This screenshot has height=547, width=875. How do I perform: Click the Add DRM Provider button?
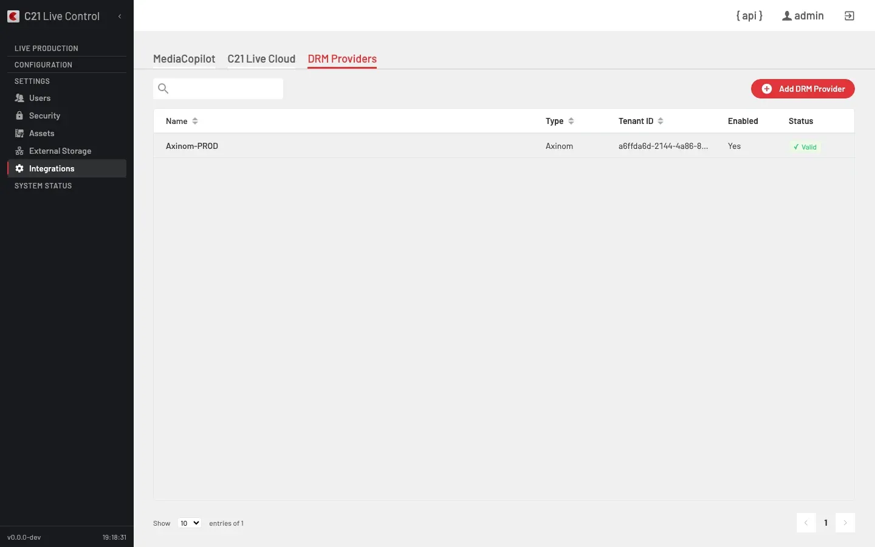coord(803,89)
